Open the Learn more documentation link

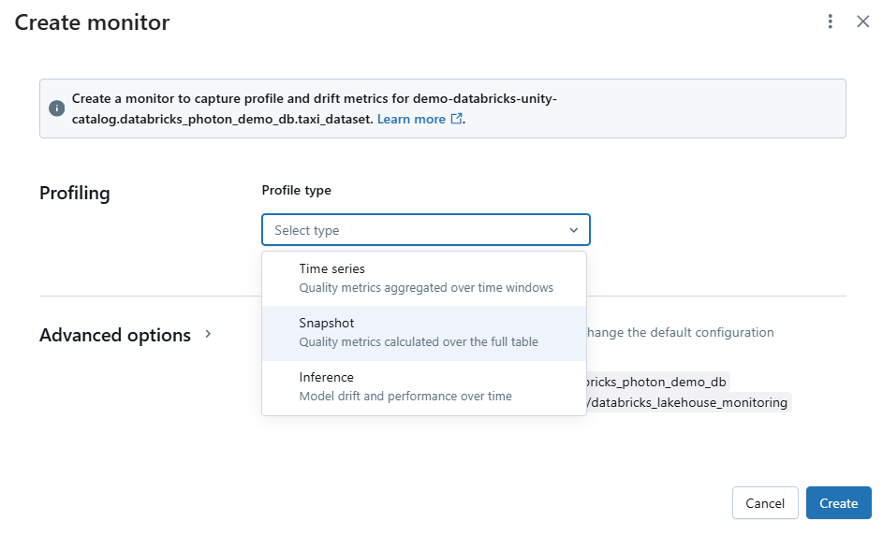(411, 120)
